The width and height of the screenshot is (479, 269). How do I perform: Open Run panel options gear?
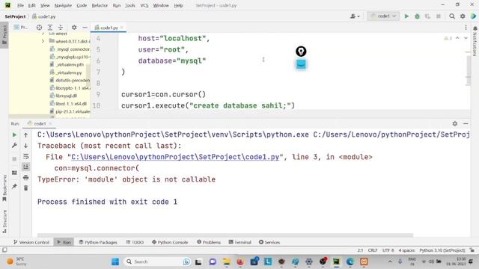coord(455,123)
